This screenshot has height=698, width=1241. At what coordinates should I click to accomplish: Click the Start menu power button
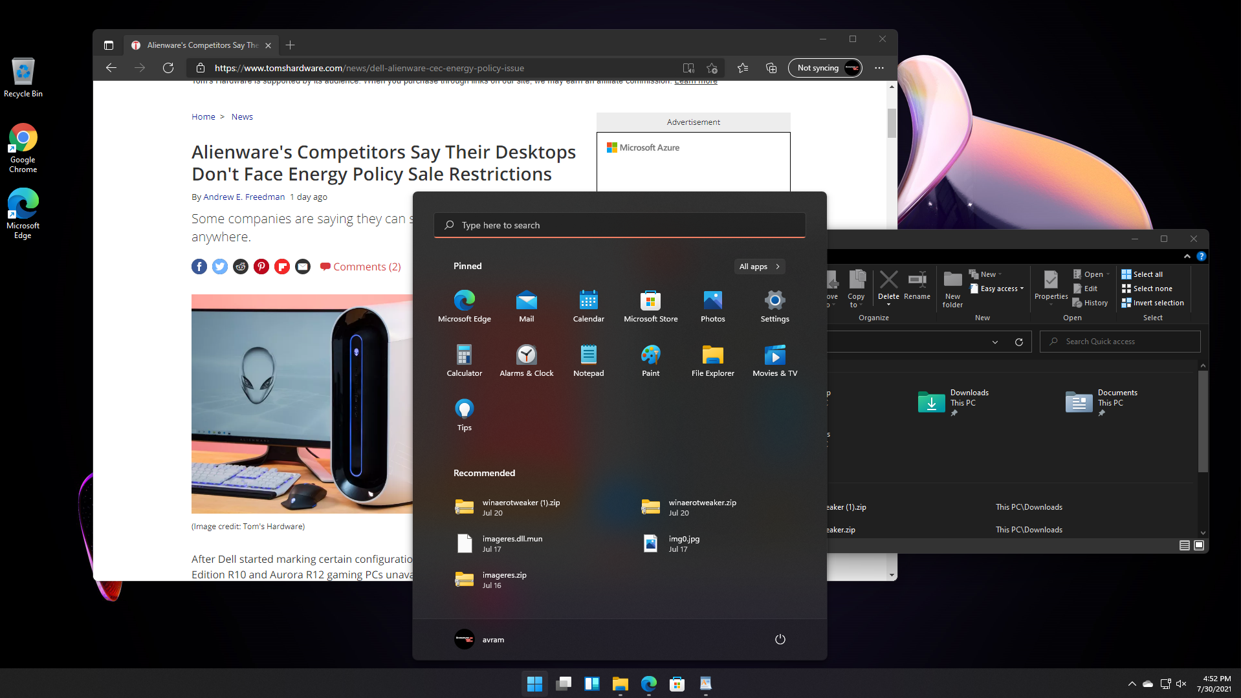coord(780,639)
